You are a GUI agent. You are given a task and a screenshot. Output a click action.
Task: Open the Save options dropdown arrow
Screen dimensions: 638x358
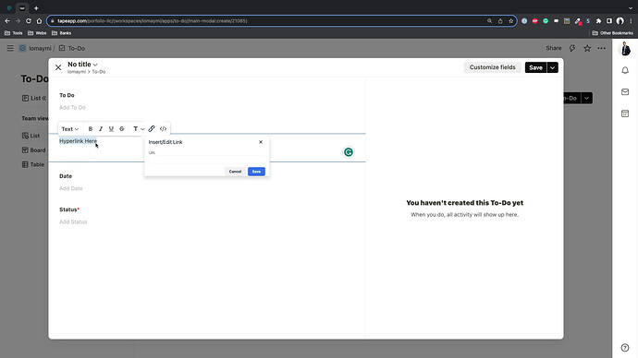point(553,67)
